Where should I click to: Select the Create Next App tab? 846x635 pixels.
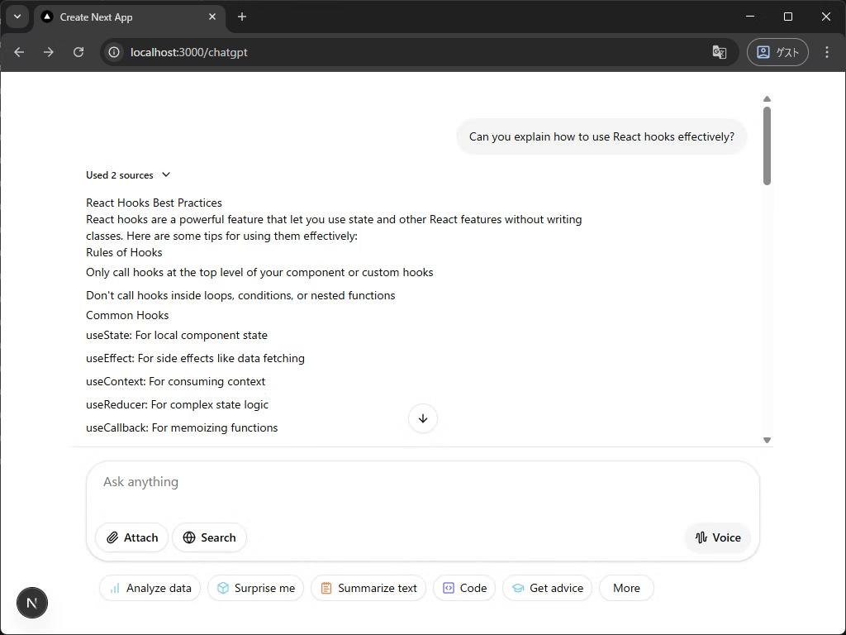tap(124, 17)
